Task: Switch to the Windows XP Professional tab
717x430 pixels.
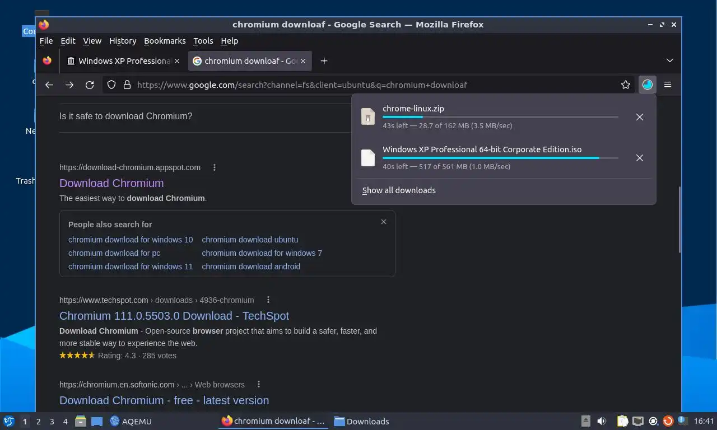Action: [x=123, y=61]
